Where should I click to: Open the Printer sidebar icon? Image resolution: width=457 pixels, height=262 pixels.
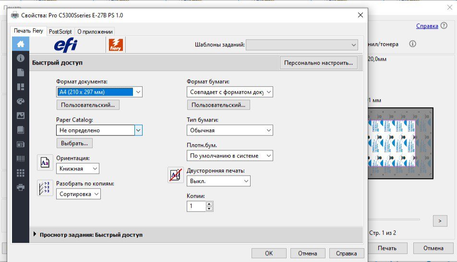(x=20, y=187)
